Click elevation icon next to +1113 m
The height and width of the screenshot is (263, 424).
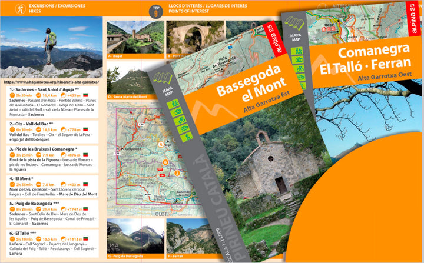[x=63, y=239]
